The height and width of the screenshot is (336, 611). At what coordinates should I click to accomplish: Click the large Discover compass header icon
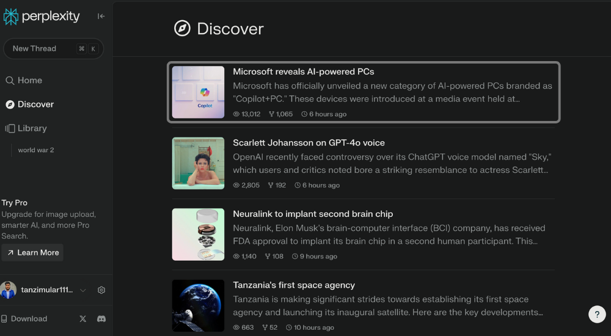pyautogui.click(x=182, y=29)
